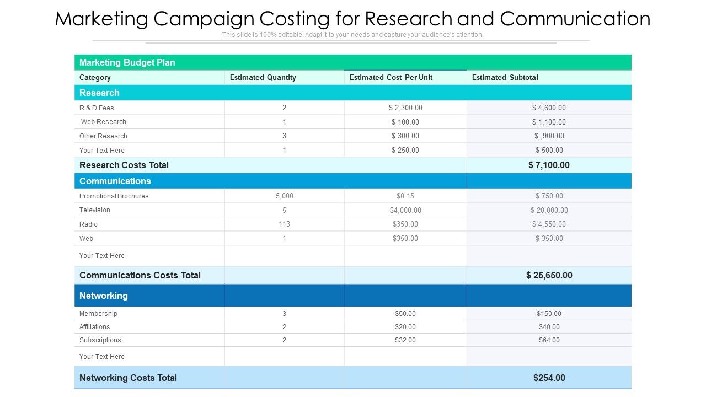Select the $ 500.00 subtotal cell
The width and height of the screenshot is (706, 397).
pyautogui.click(x=549, y=151)
